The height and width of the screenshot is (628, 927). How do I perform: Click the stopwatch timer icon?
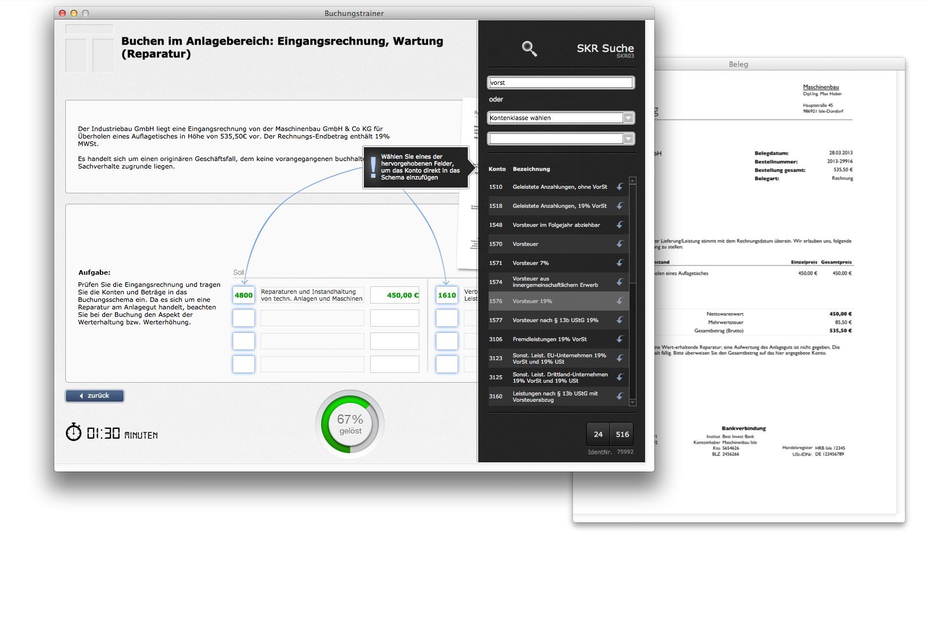[73, 432]
